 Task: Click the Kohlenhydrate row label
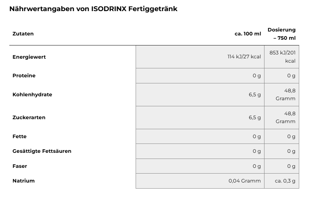[32, 94]
